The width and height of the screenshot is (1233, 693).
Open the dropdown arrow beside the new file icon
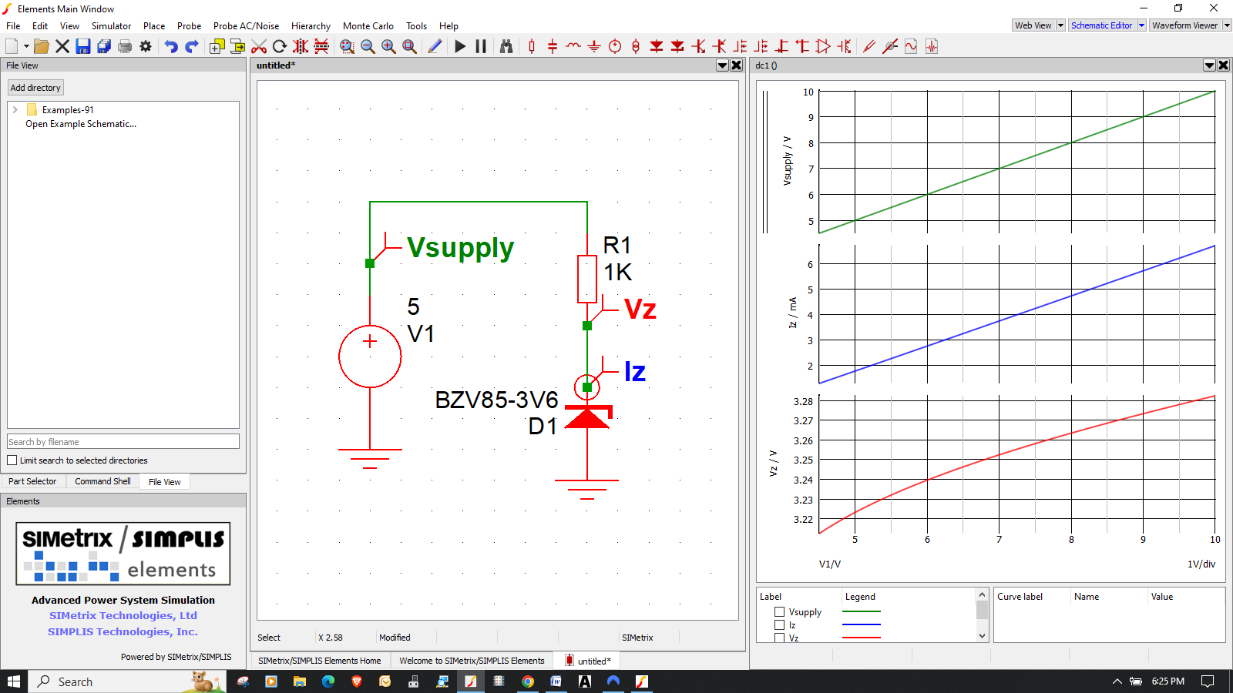(x=26, y=46)
